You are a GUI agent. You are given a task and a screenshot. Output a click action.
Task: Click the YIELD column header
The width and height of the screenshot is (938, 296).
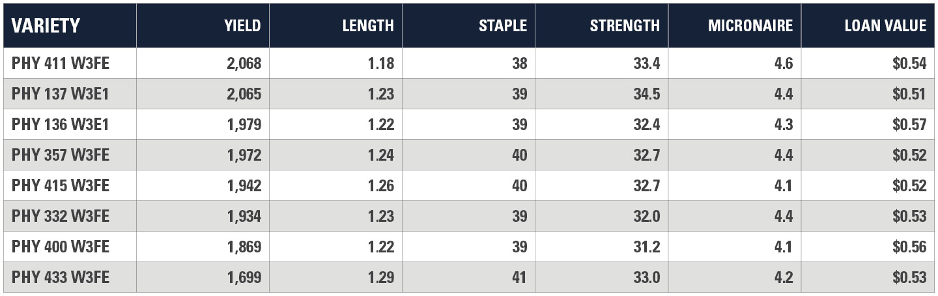click(x=242, y=25)
